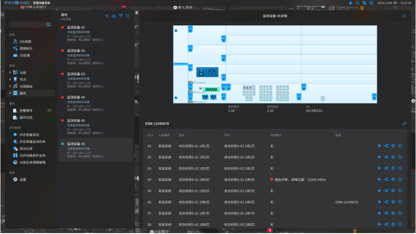Open GIS地图 from the sidebar
This screenshot has height=234, width=416.
click(25, 42)
